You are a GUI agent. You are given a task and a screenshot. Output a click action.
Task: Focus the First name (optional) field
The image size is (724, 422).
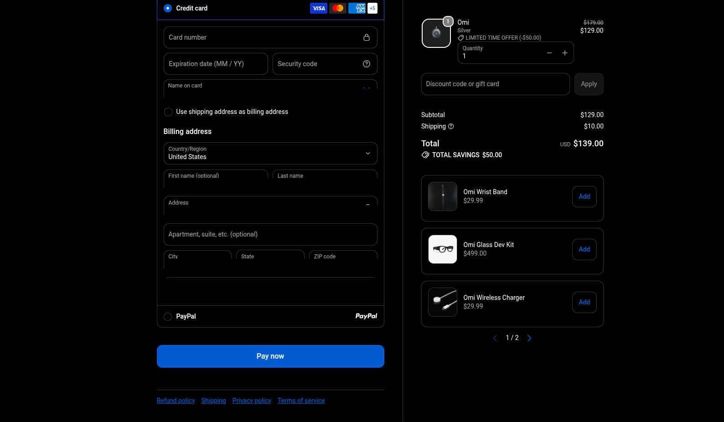pos(216,179)
